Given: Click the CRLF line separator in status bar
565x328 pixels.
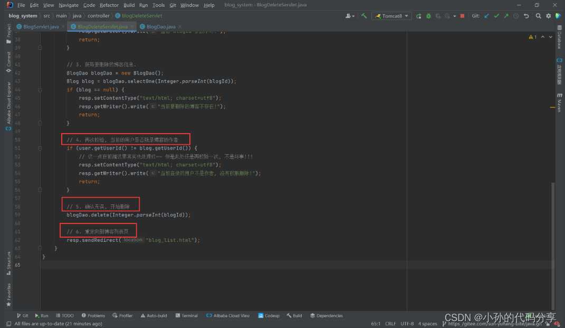Looking at the screenshot, I should (x=390, y=324).
